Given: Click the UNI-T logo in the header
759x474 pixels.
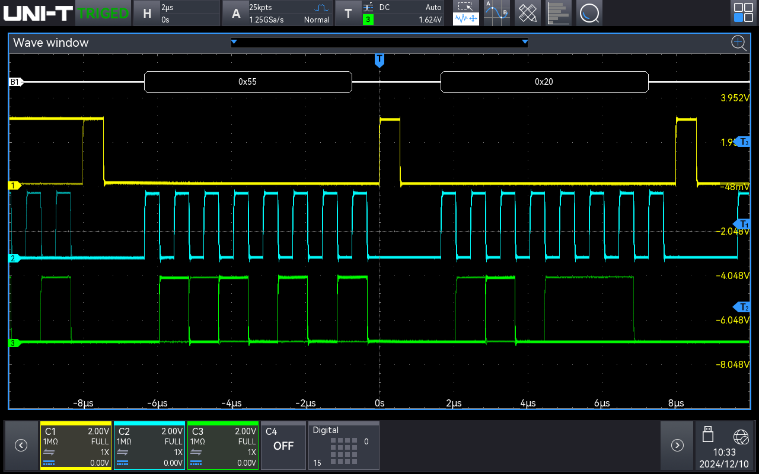Looking at the screenshot, I should 39,12.
